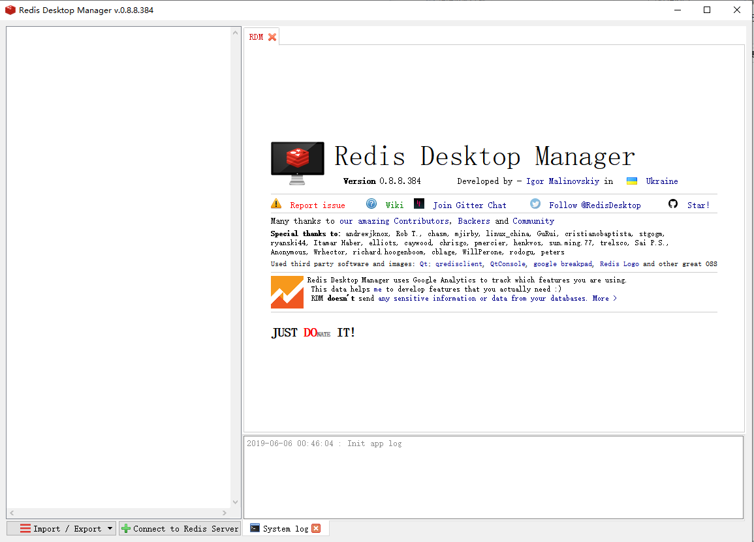Open Igor Malinovskiy developer link
The image size is (754, 542).
click(x=563, y=181)
